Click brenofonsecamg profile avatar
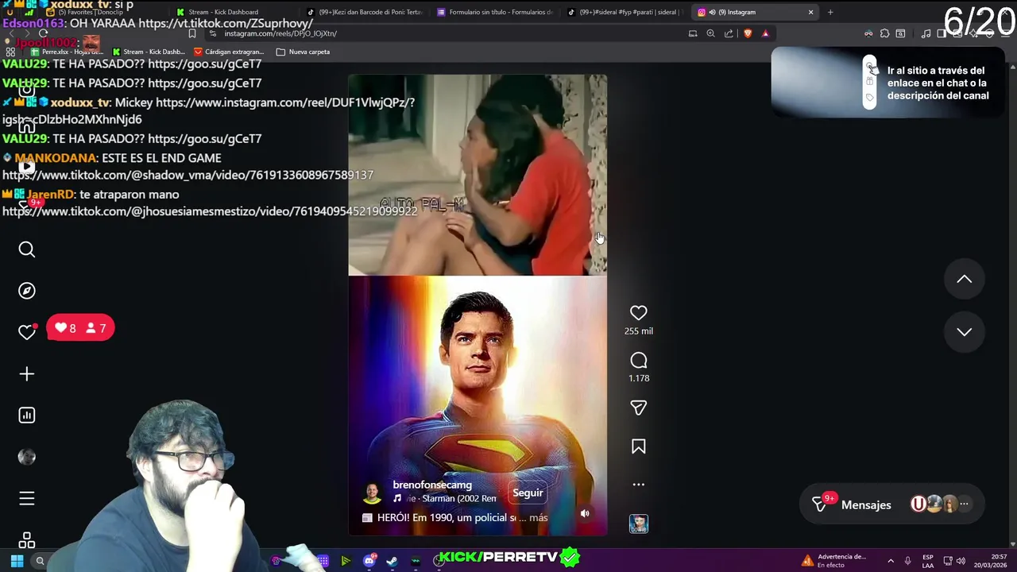Image resolution: width=1017 pixels, height=572 pixels. click(373, 493)
